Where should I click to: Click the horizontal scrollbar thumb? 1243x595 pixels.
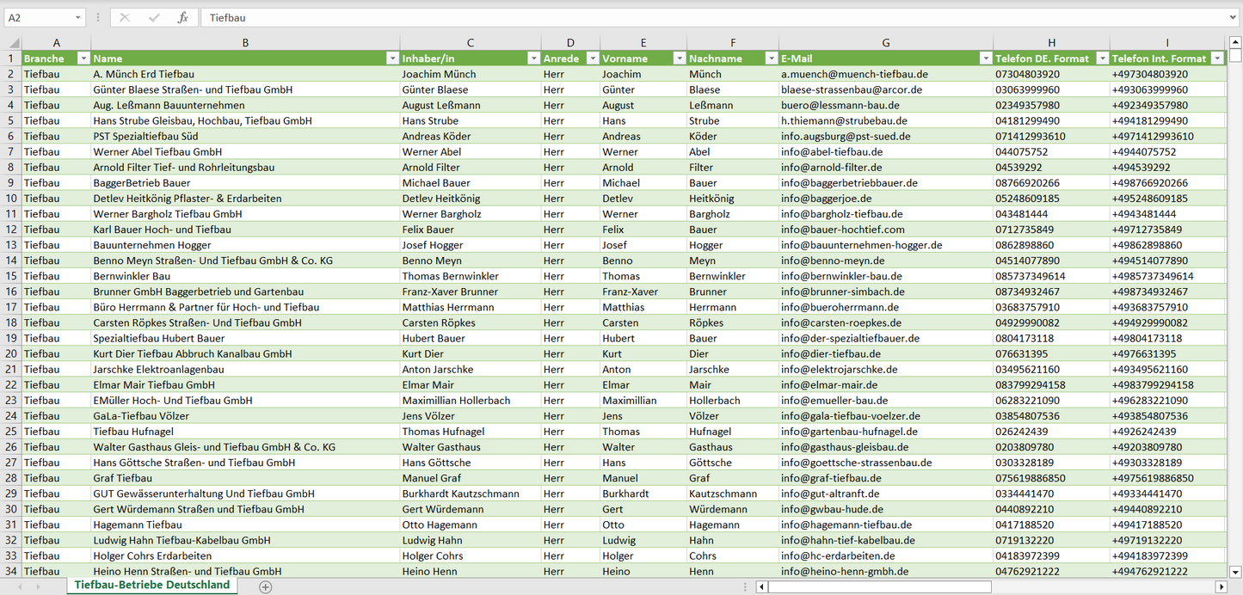879,586
